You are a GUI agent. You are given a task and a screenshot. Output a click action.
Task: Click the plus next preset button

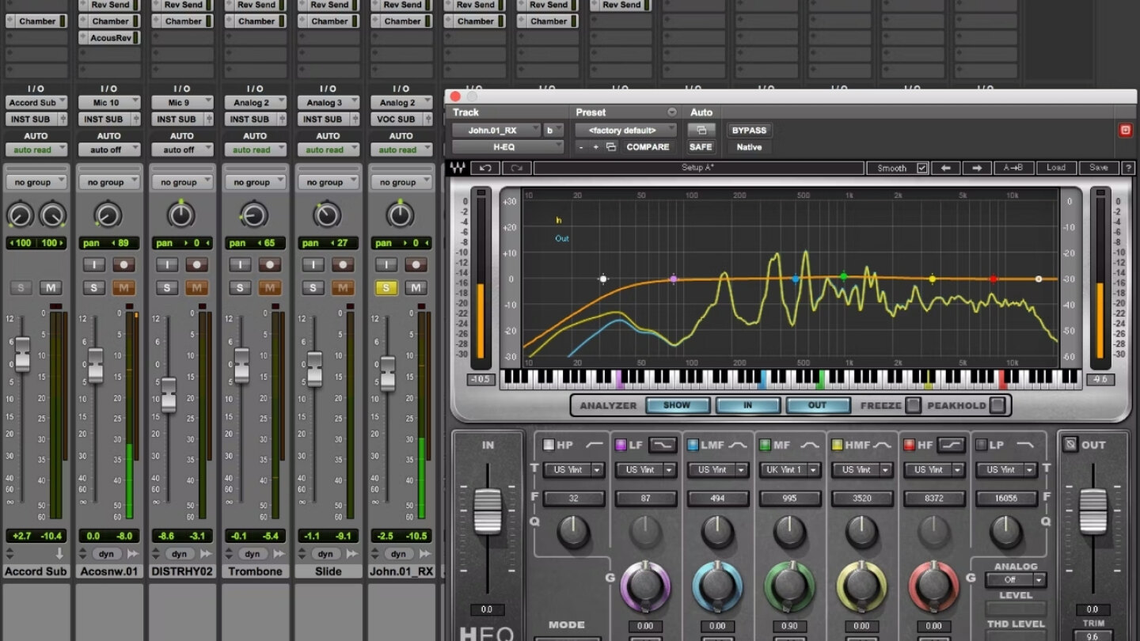[596, 147]
